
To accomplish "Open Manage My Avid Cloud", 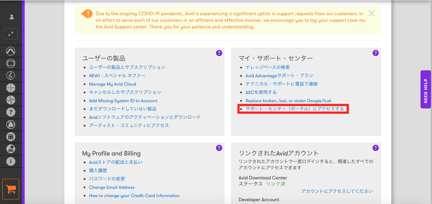I will [x=112, y=84].
